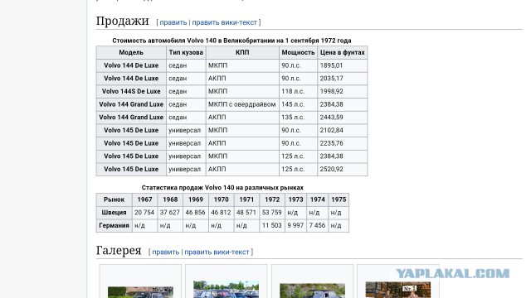Click power cell '135 л.с.'
531x298 pixels.
298,118
